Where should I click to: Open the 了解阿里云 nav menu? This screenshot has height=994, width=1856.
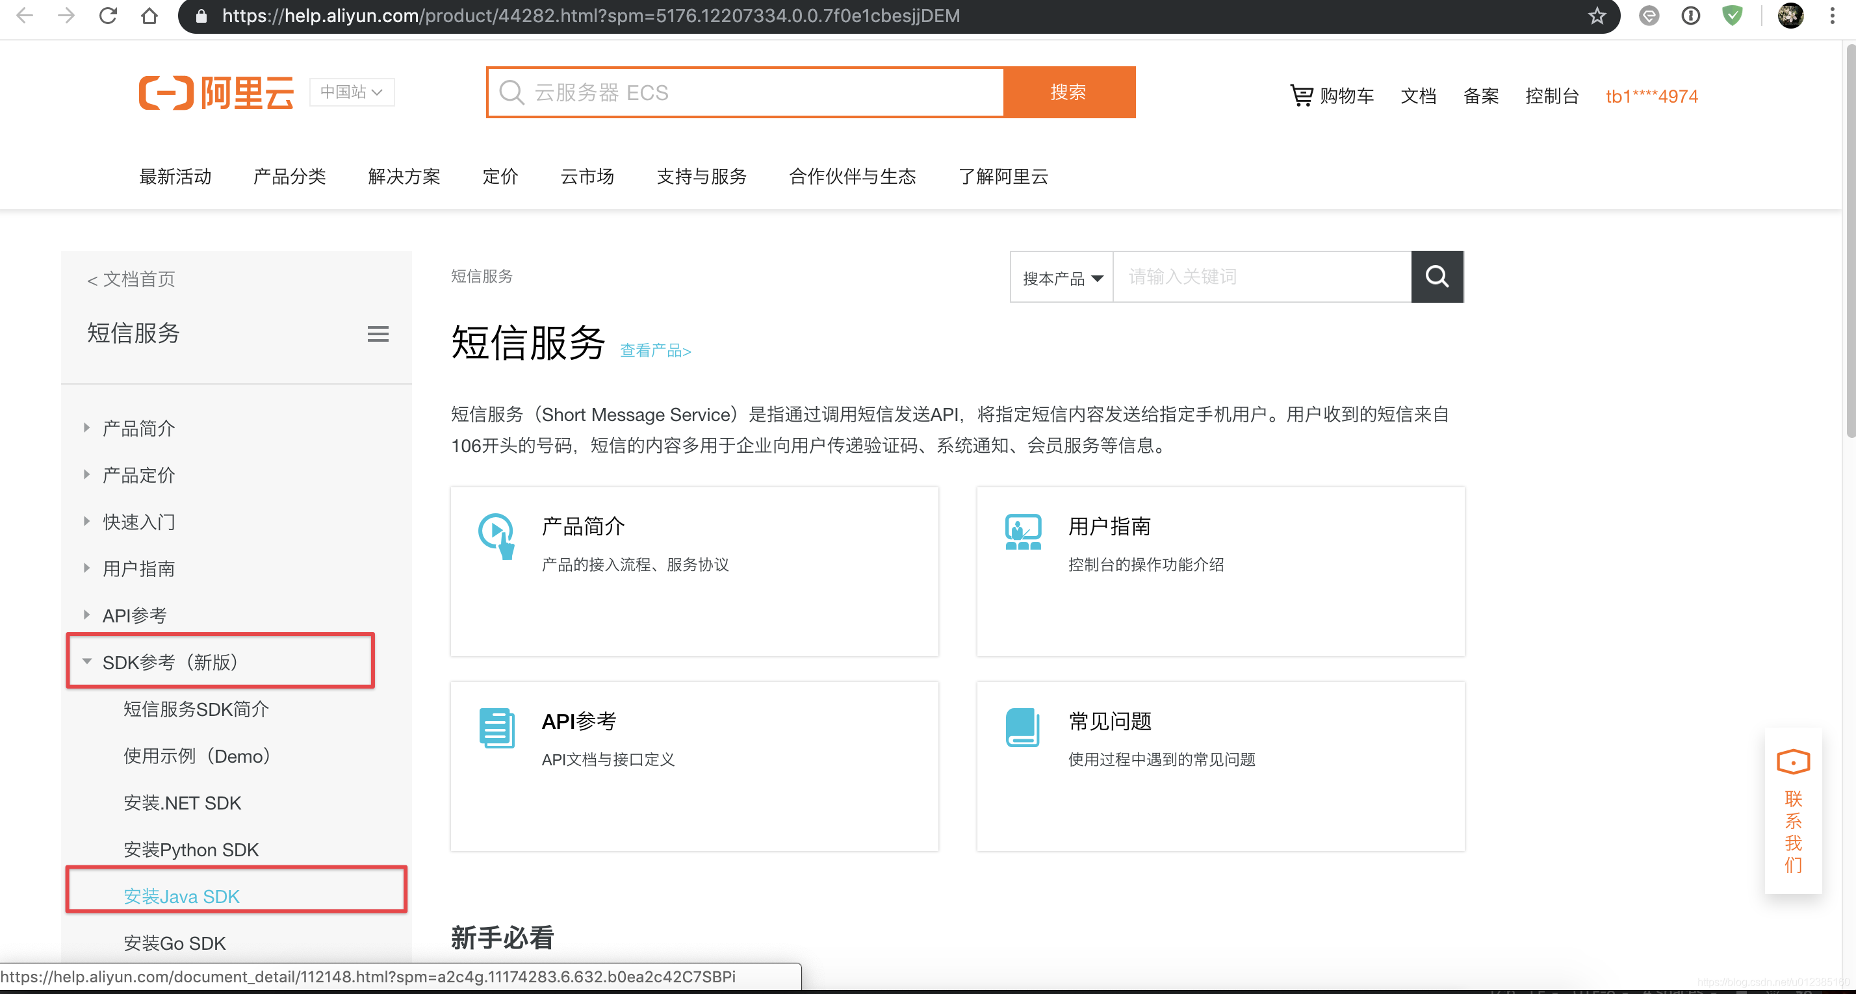tap(1002, 177)
